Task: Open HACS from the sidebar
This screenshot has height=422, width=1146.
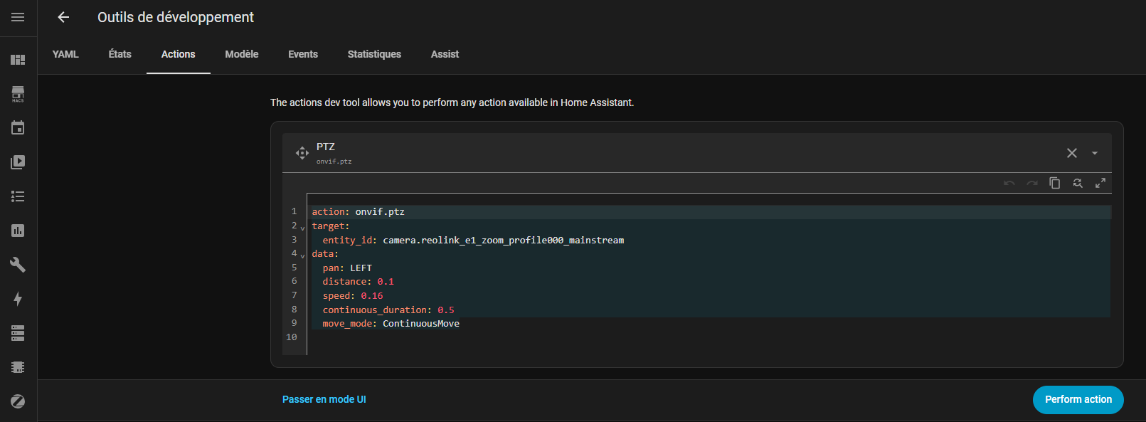Action: pos(18,94)
